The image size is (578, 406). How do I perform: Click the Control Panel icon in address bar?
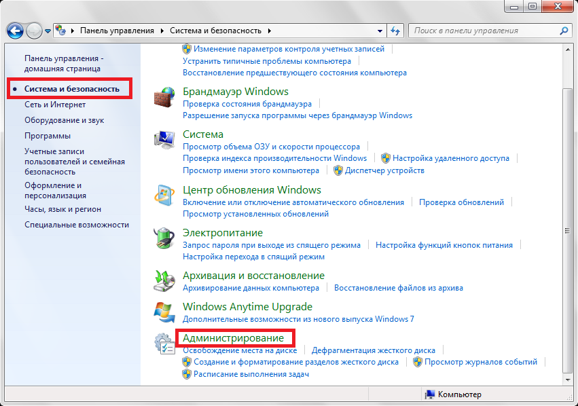click(60, 31)
